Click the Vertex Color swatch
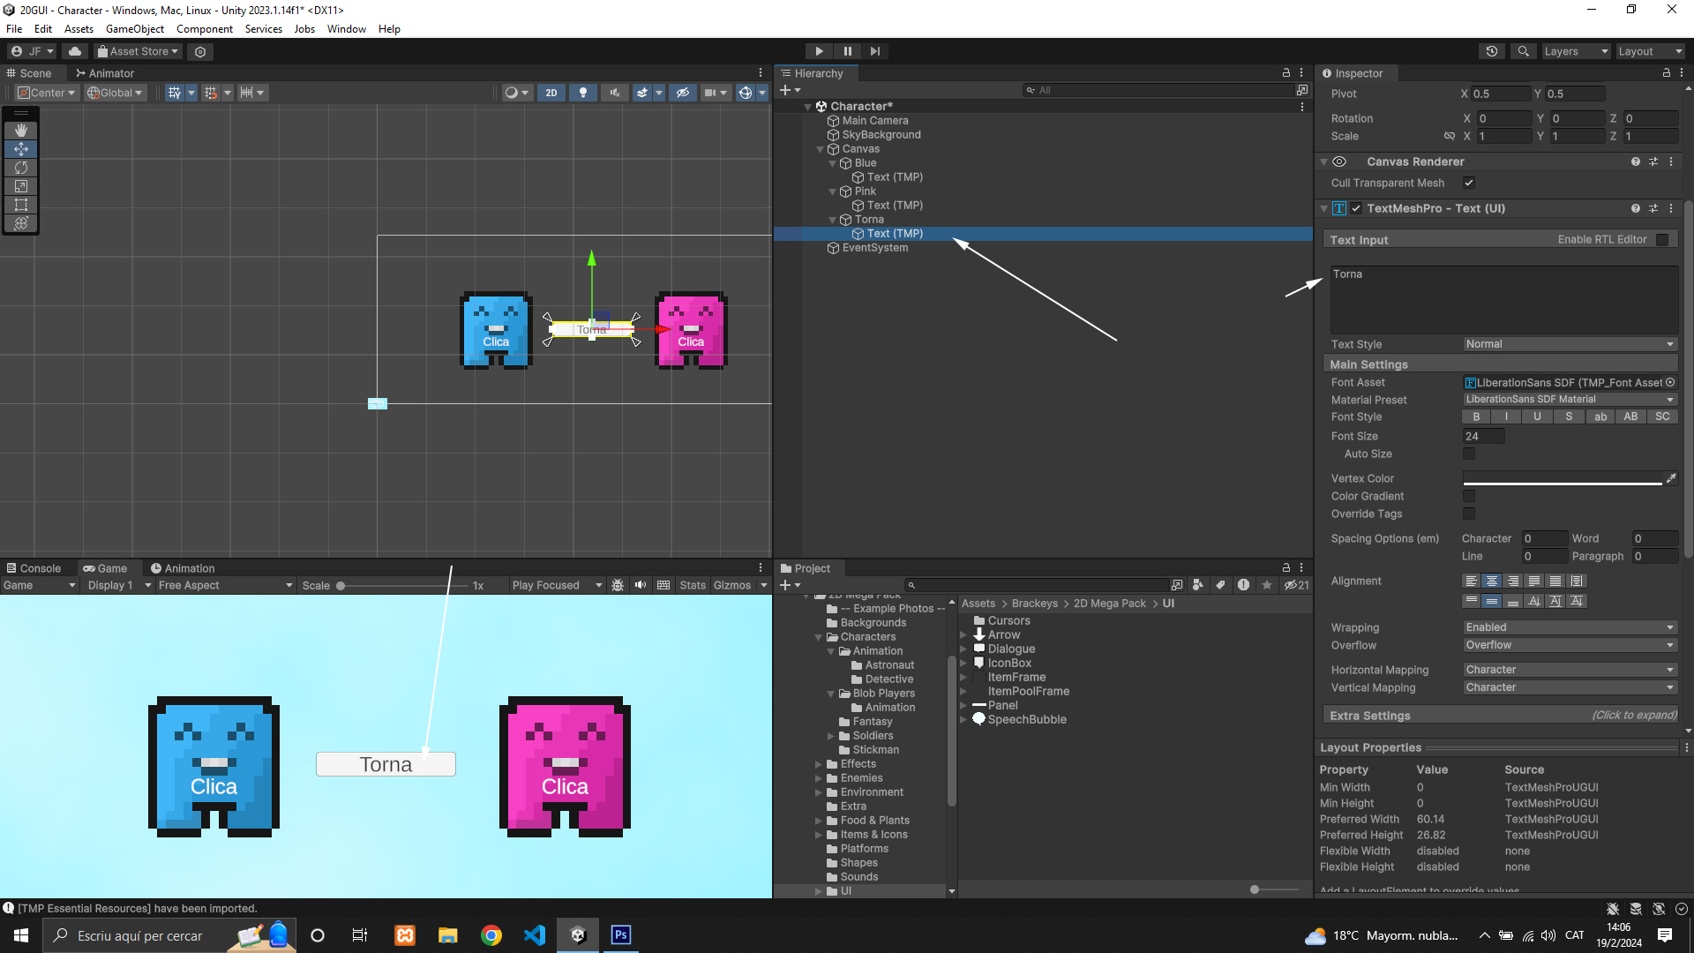This screenshot has width=1694, height=953. coord(1562,478)
